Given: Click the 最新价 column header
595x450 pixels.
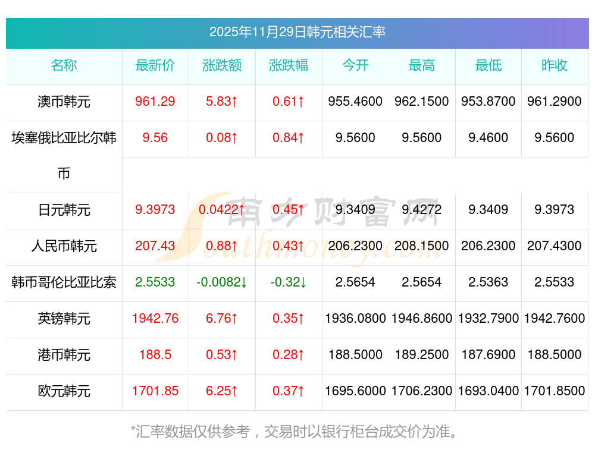Looking at the screenshot, I should [x=155, y=65].
